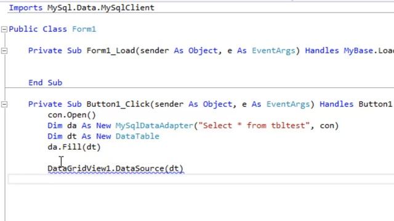The width and height of the screenshot is (394, 221).
Task: Click Button1_Click method name
Action: [x=118, y=104]
